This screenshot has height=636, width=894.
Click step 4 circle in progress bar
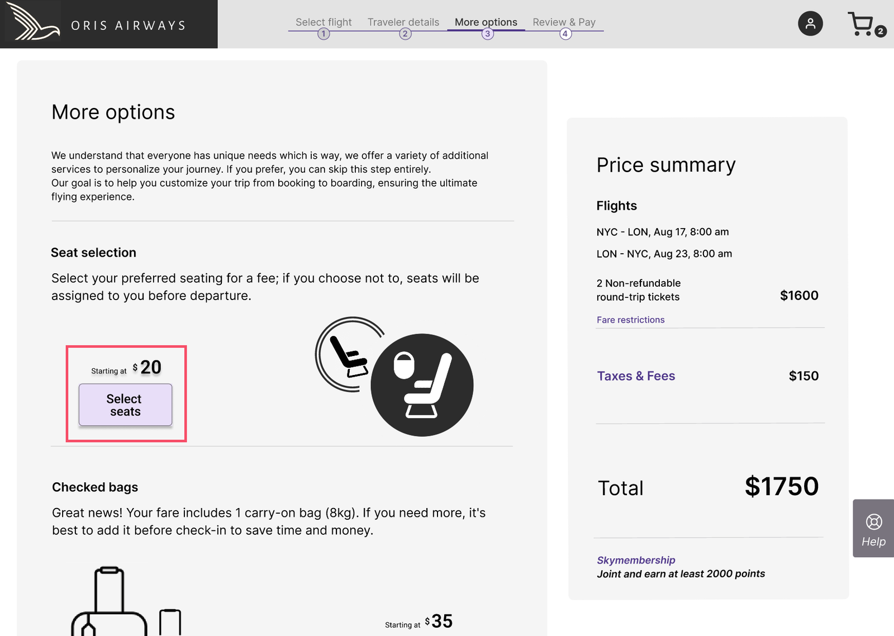pyautogui.click(x=565, y=34)
